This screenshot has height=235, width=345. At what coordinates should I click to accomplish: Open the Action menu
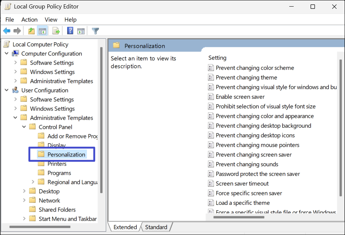[29, 19]
